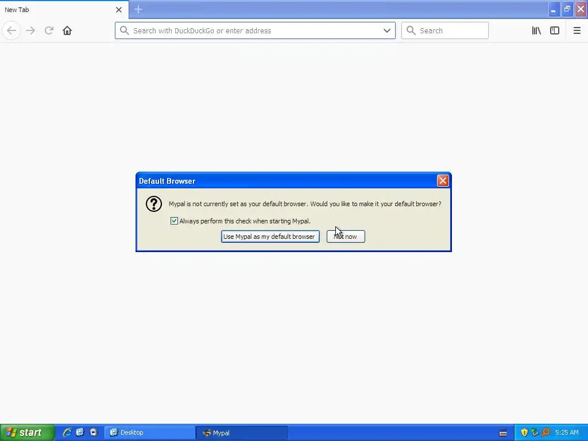Dismiss dialog with Not now button
Image resolution: width=588 pixels, height=441 pixels.
pos(346,237)
